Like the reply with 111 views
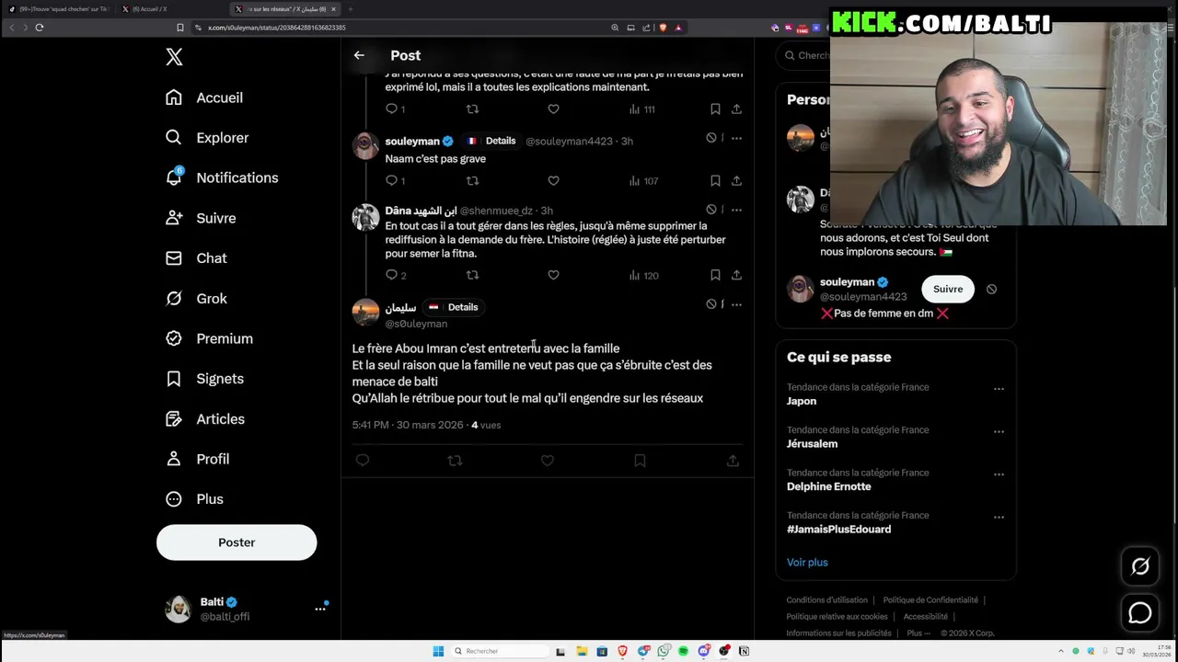This screenshot has width=1178, height=662. [x=553, y=108]
